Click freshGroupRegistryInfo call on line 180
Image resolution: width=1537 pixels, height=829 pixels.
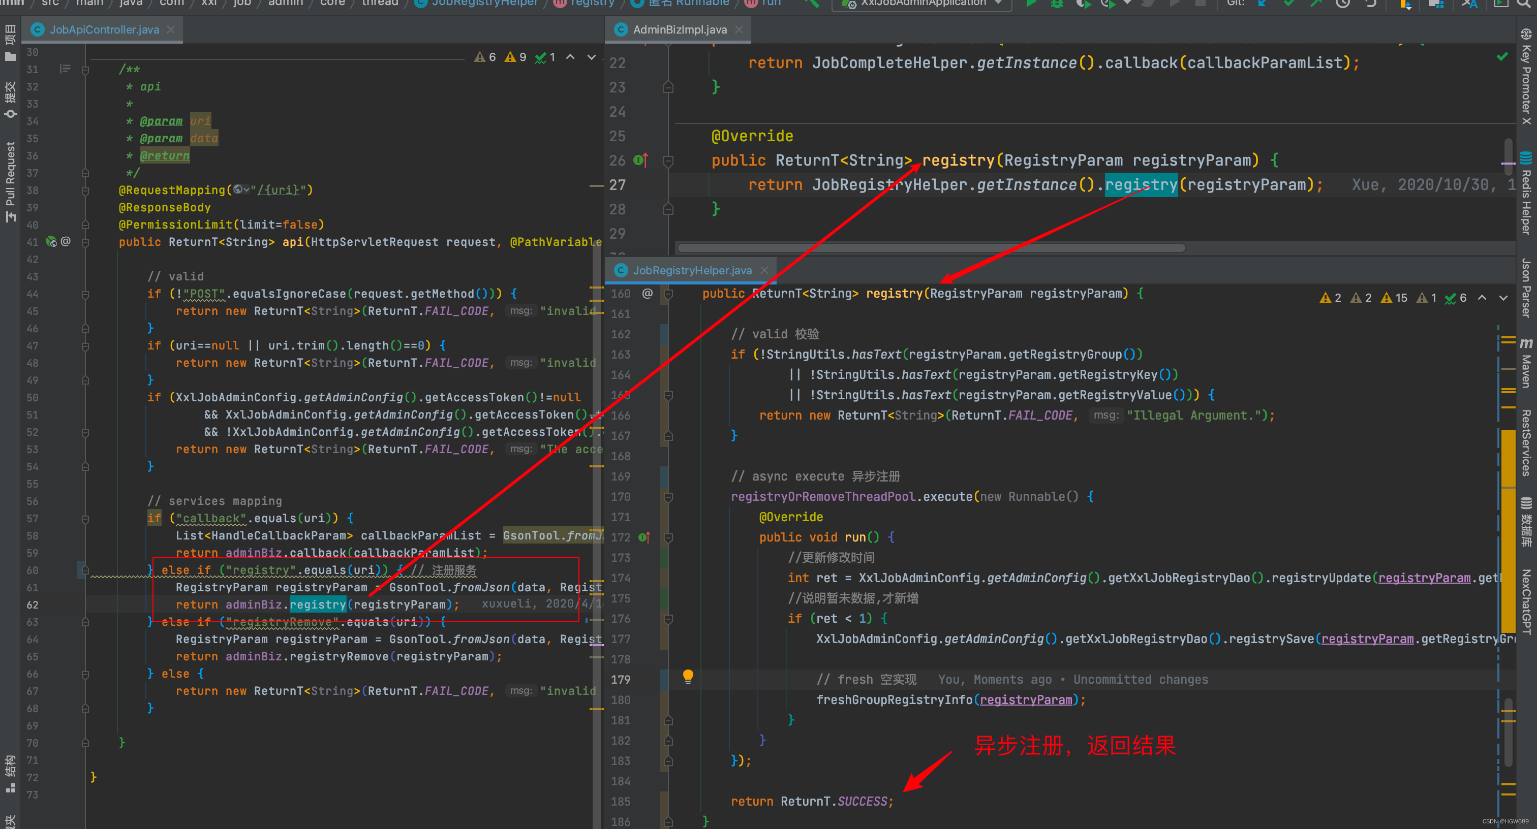(894, 699)
